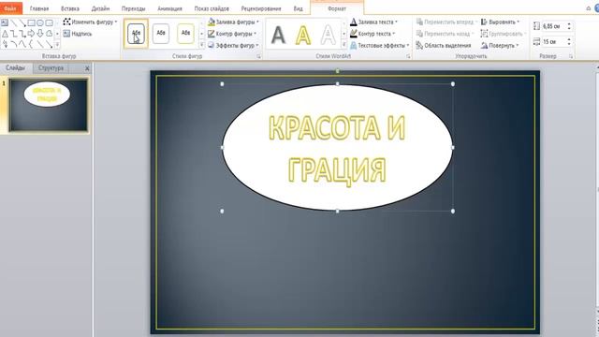Switch to the Переходы tab
Viewport: 599px width, 337px height.
coord(133,8)
